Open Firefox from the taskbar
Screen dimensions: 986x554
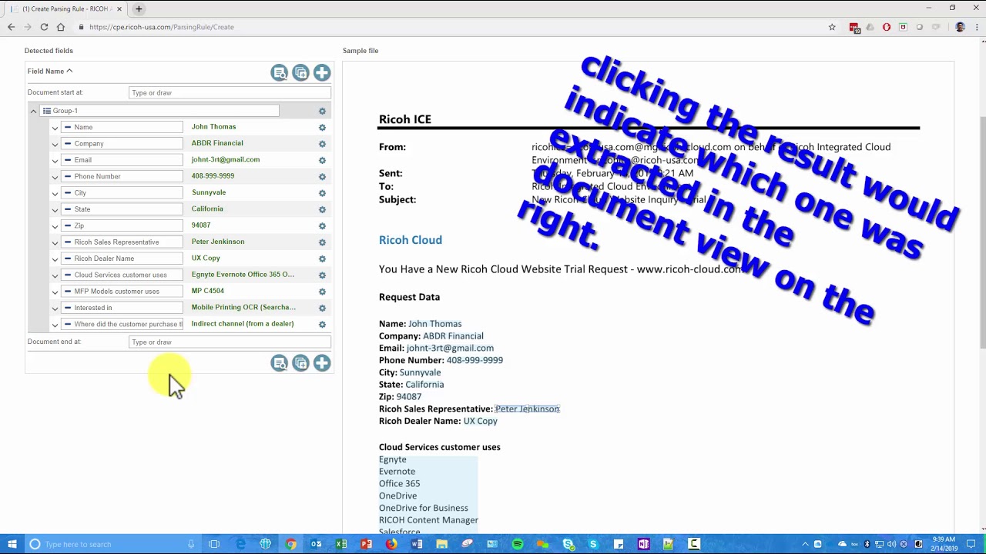tap(391, 544)
